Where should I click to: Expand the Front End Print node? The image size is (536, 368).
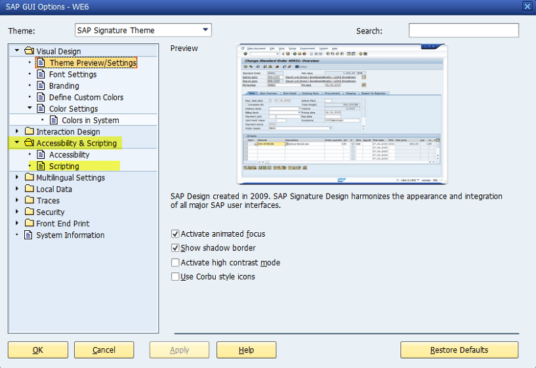tap(17, 223)
